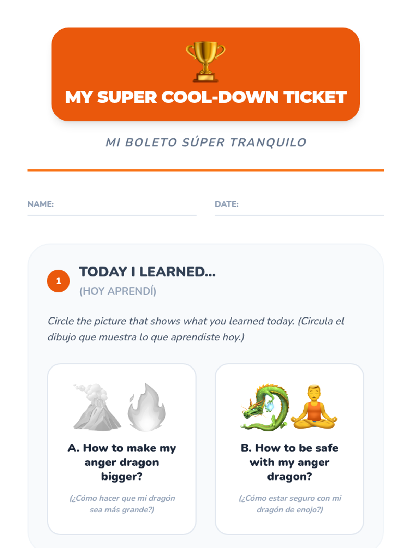This screenshot has height=548, width=411.
Task: Click the meditating person emoji
Action: pos(314,407)
